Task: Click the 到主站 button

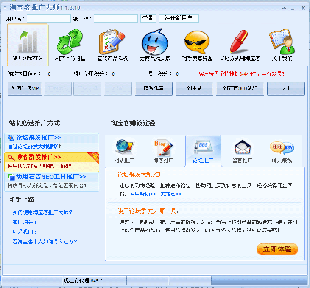Action: [194, 88]
